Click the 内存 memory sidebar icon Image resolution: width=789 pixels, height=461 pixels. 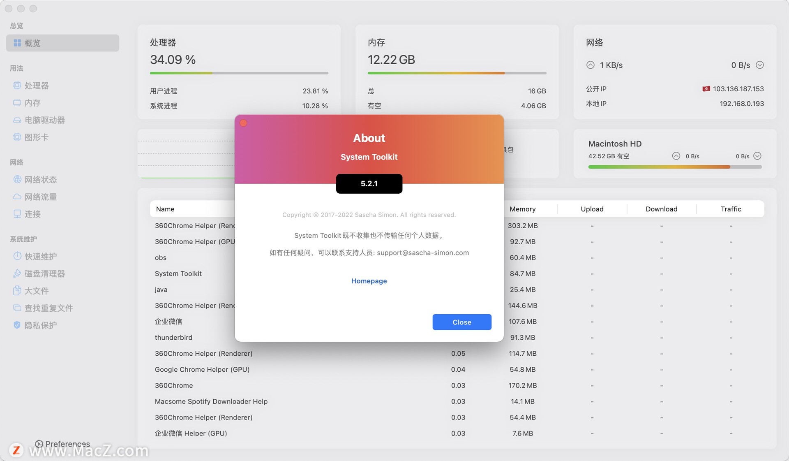tap(17, 103)
